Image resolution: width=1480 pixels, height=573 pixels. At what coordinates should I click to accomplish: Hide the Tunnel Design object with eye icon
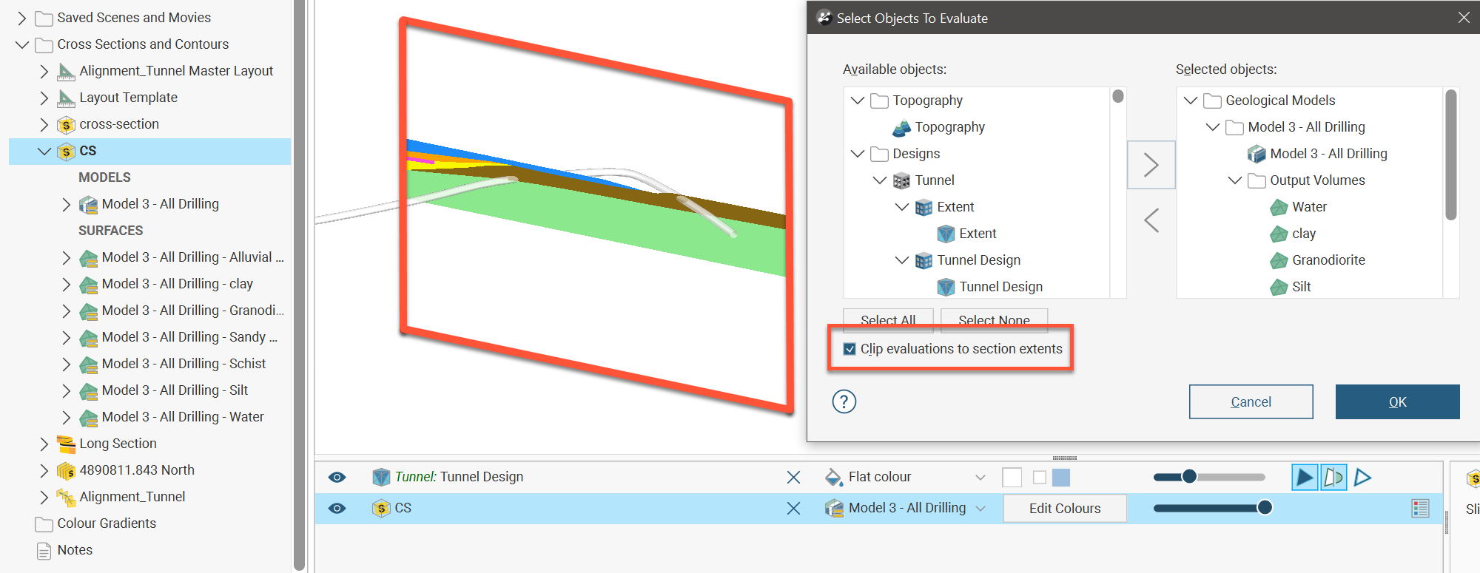click(x=337, y=478)
